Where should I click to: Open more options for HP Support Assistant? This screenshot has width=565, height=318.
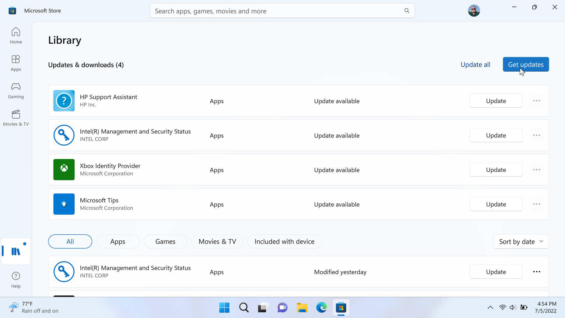click(536, 101)
